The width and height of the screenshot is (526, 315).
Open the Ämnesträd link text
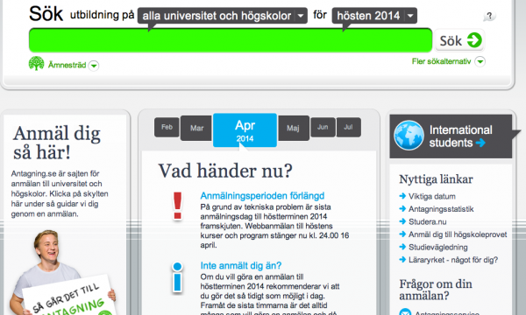68,65
